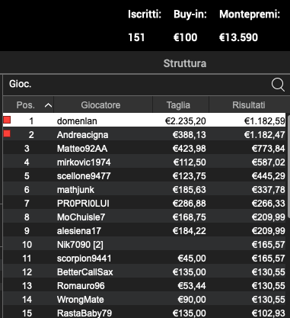
Task: Sort by Risultati column header
Action: 249,105
